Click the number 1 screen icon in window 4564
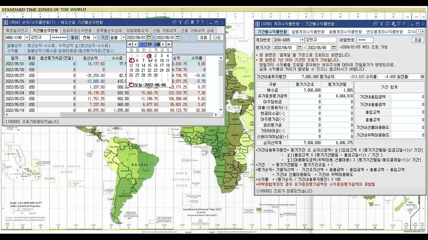Image resolution: width=428 pixels, height=240 pixels. (x=6, y=22)
